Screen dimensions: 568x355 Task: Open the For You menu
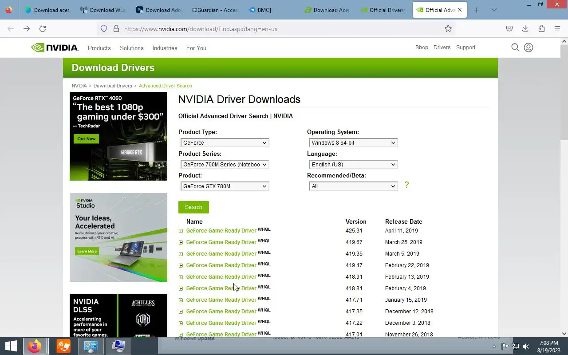pos(196,48)
